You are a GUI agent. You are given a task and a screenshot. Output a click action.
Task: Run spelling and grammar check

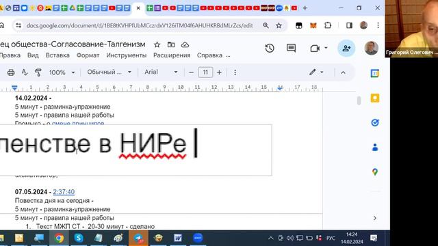click(25, 72)
